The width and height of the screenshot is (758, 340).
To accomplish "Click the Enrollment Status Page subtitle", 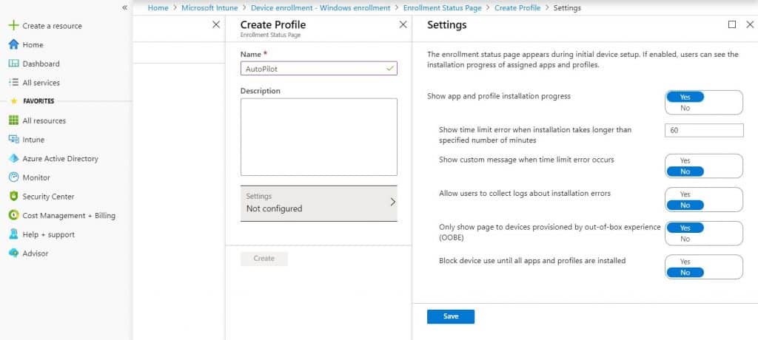I will (270, 35).
